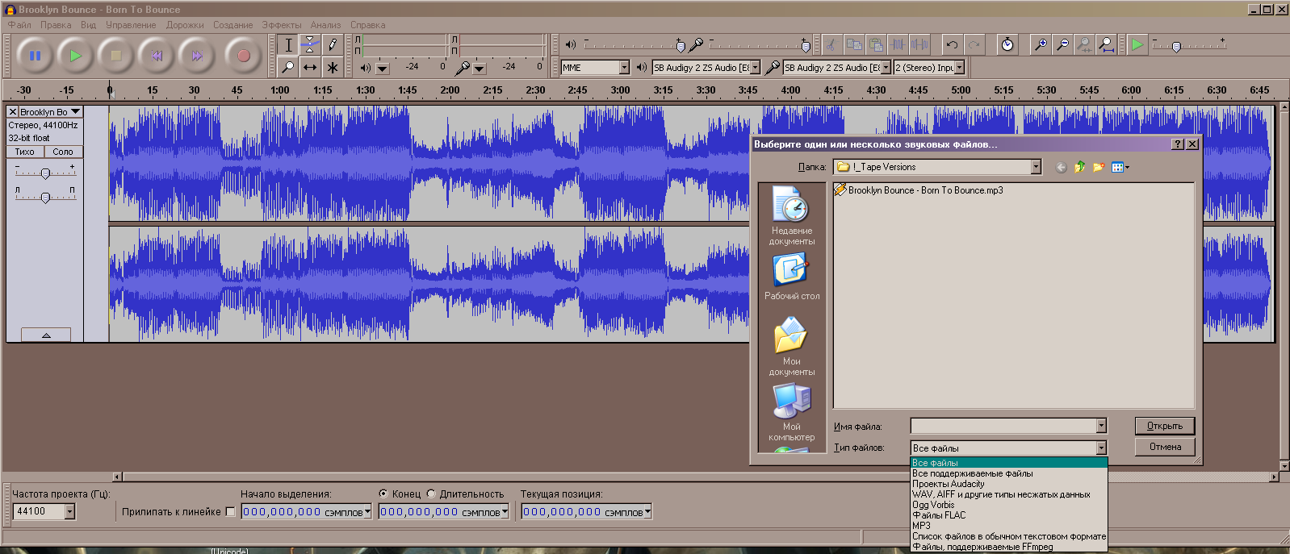Enable the snap to ruler checkbox
The height and width of the screenshot is (554, 1290).
[231, 511]
